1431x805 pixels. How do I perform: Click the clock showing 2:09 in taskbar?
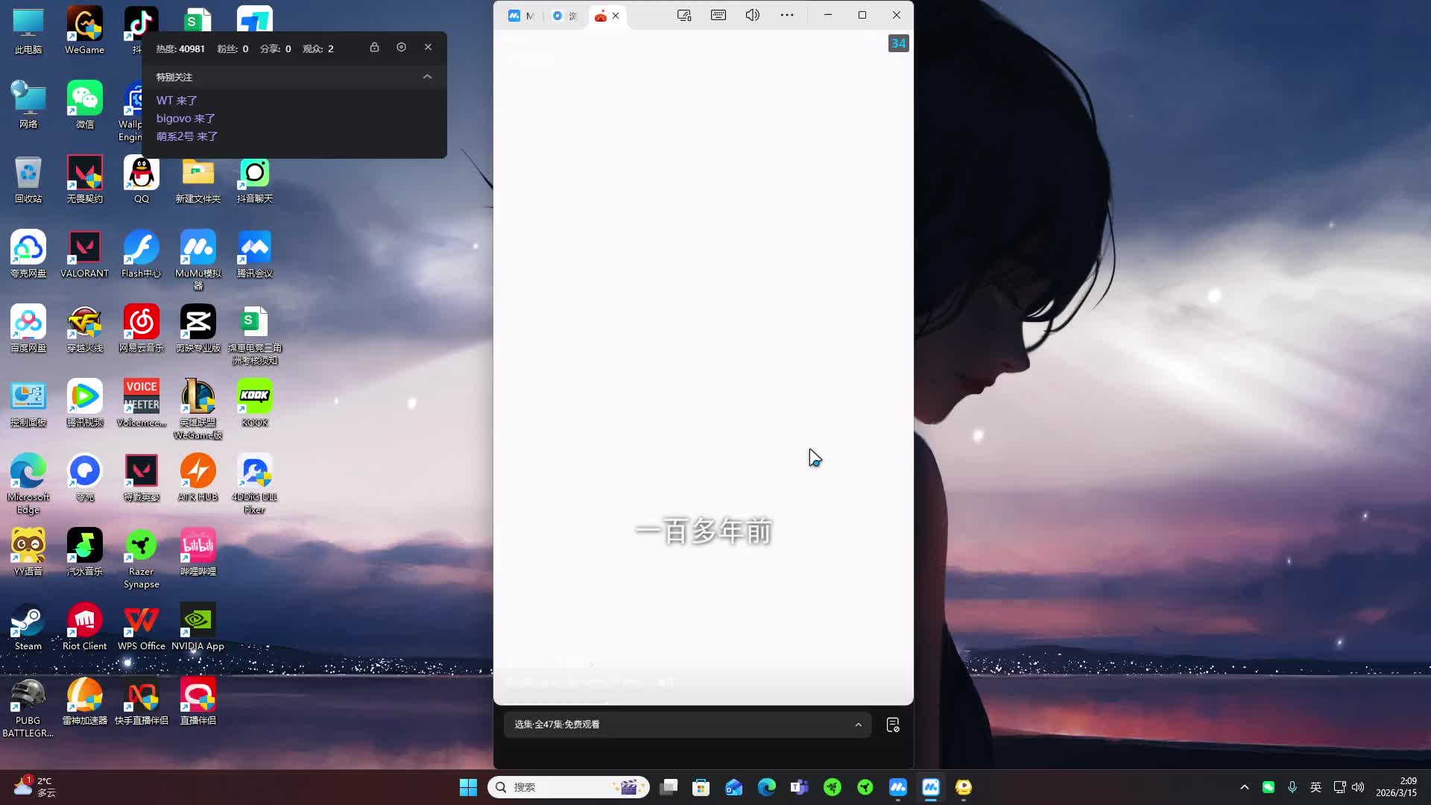(1395, 786)
